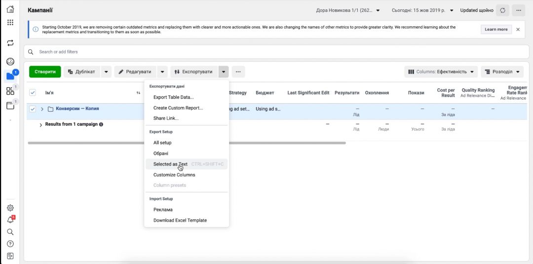Click the green Створити button
Viewport: 533px width, 264px height.
coord(45,72)
